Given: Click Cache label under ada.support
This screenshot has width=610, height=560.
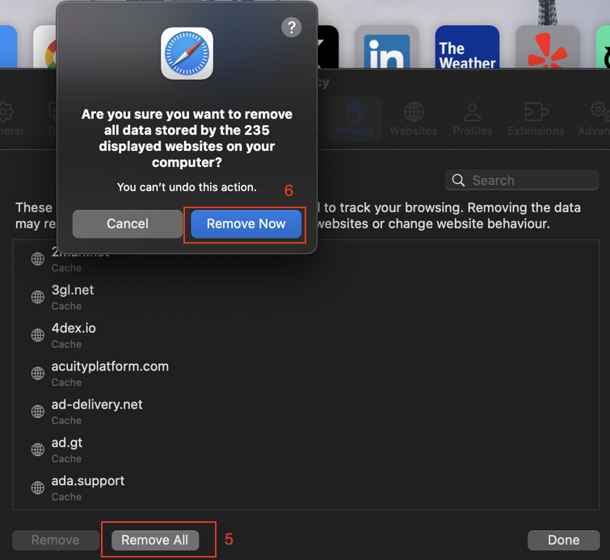Looking at the screenshot, I should pos(66,497).
